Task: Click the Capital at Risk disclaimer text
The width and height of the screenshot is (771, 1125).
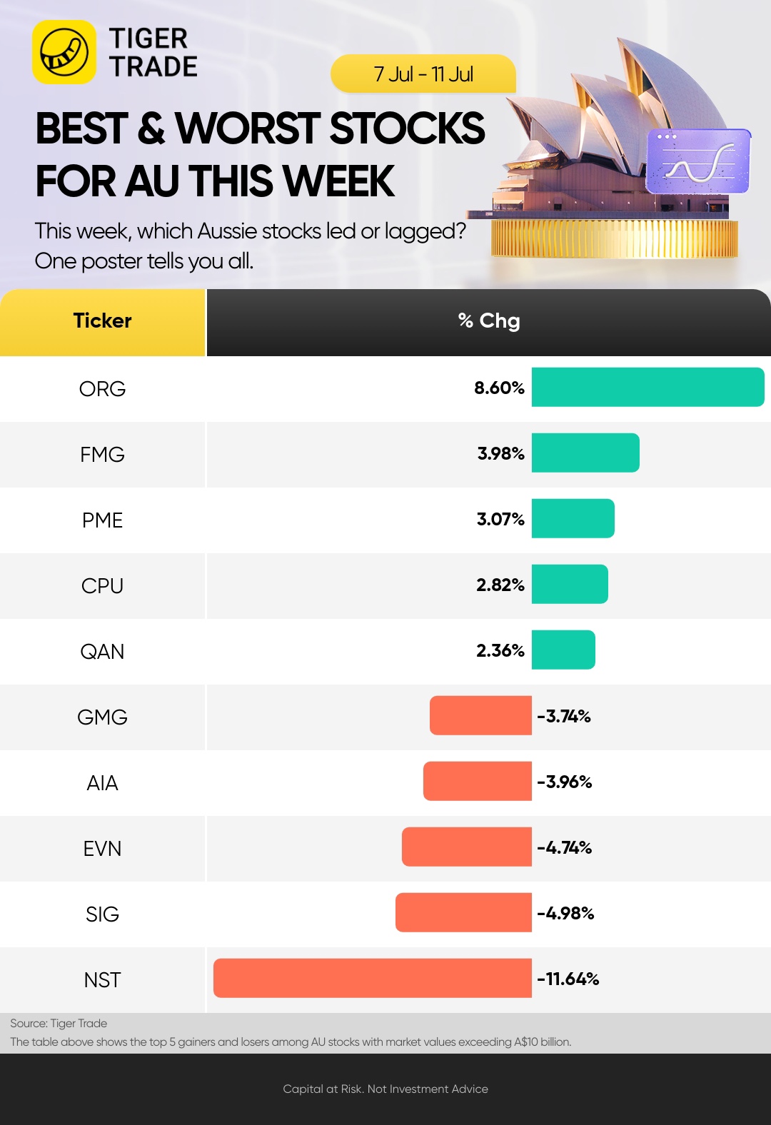Action: 385,1089
